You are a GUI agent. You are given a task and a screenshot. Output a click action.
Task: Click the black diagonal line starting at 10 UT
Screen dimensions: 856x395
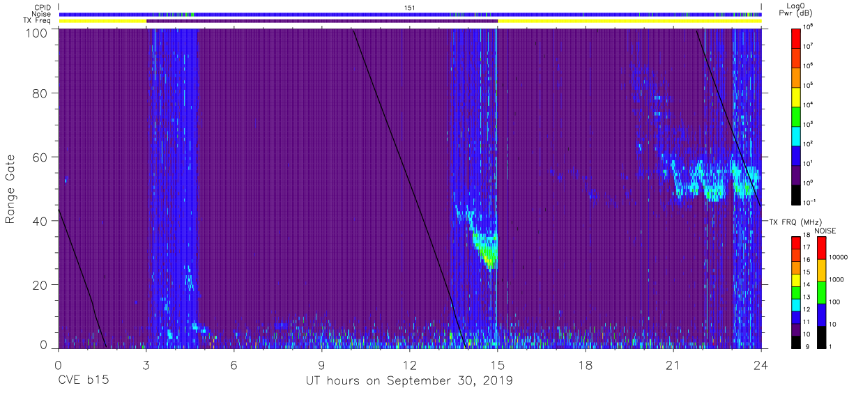(x=408, y=188)
